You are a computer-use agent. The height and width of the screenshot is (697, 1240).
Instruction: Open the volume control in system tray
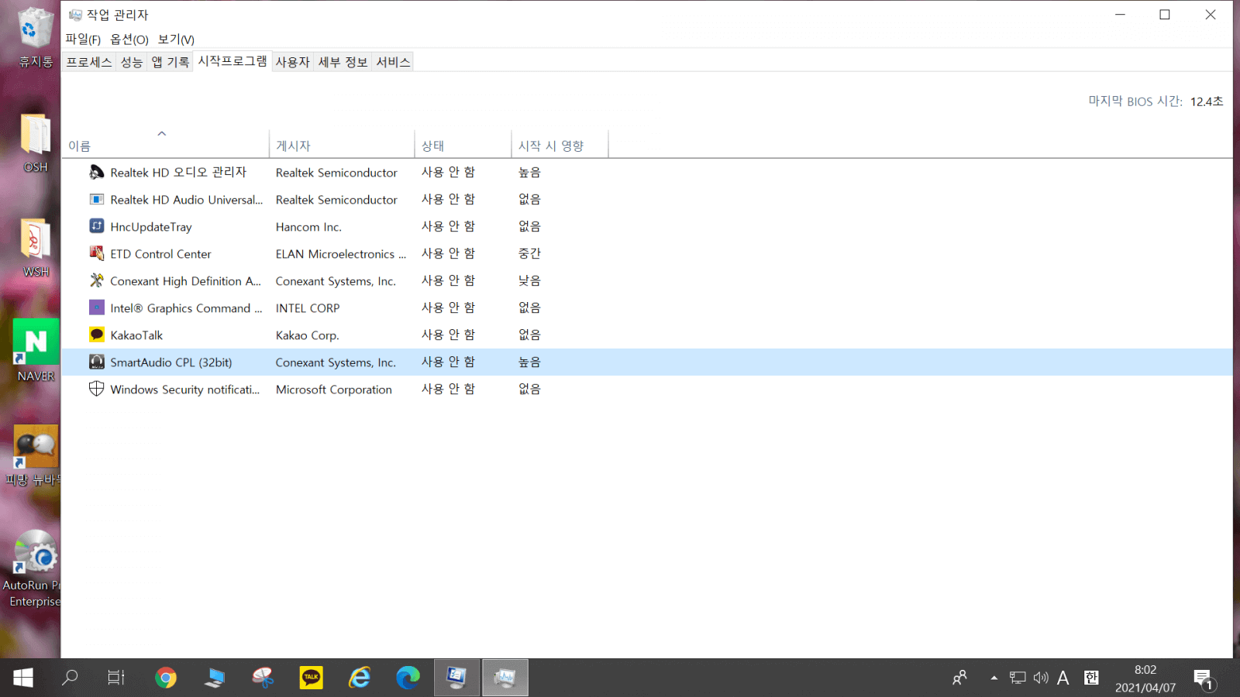point(1041,678)
